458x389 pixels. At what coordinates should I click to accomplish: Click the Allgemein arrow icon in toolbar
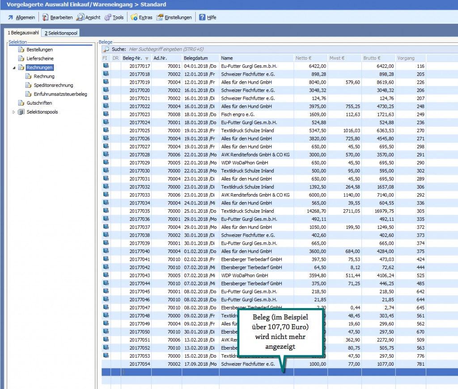point(10,17)
